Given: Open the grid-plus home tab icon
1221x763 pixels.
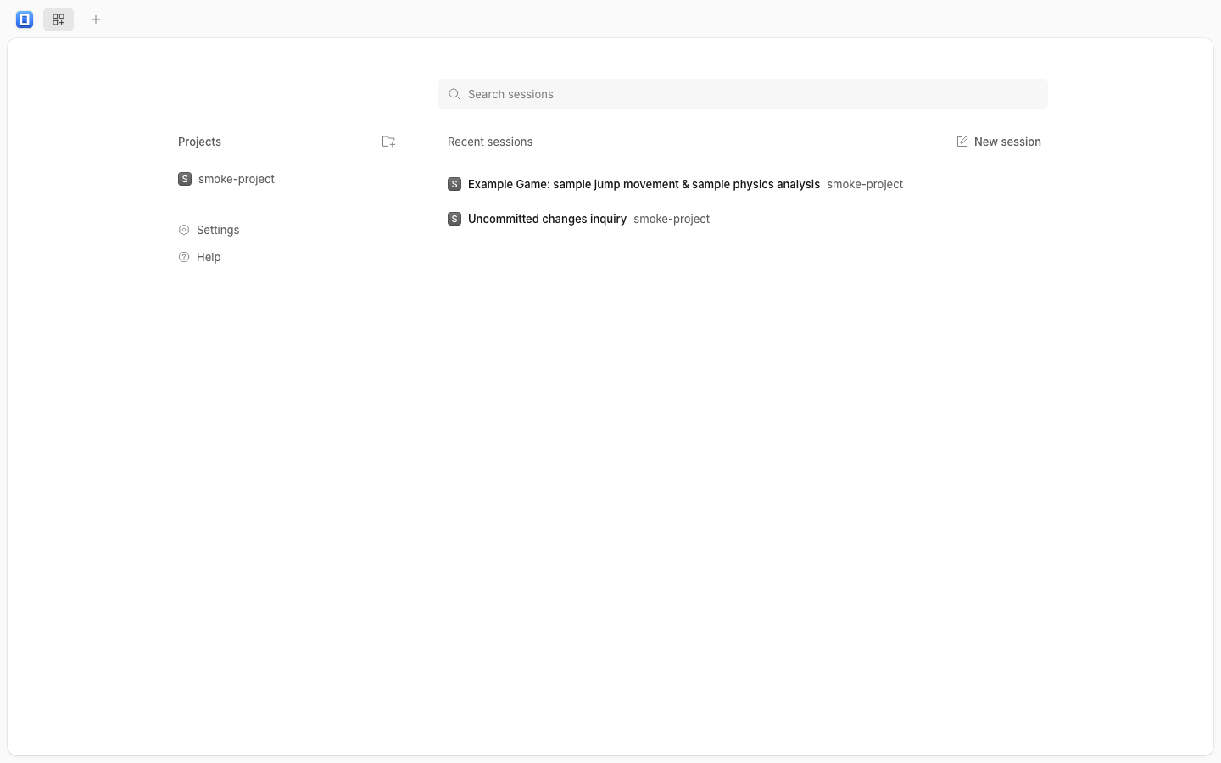Looking at the screenshot, I should pyautogui.click(x=59, y=19).
